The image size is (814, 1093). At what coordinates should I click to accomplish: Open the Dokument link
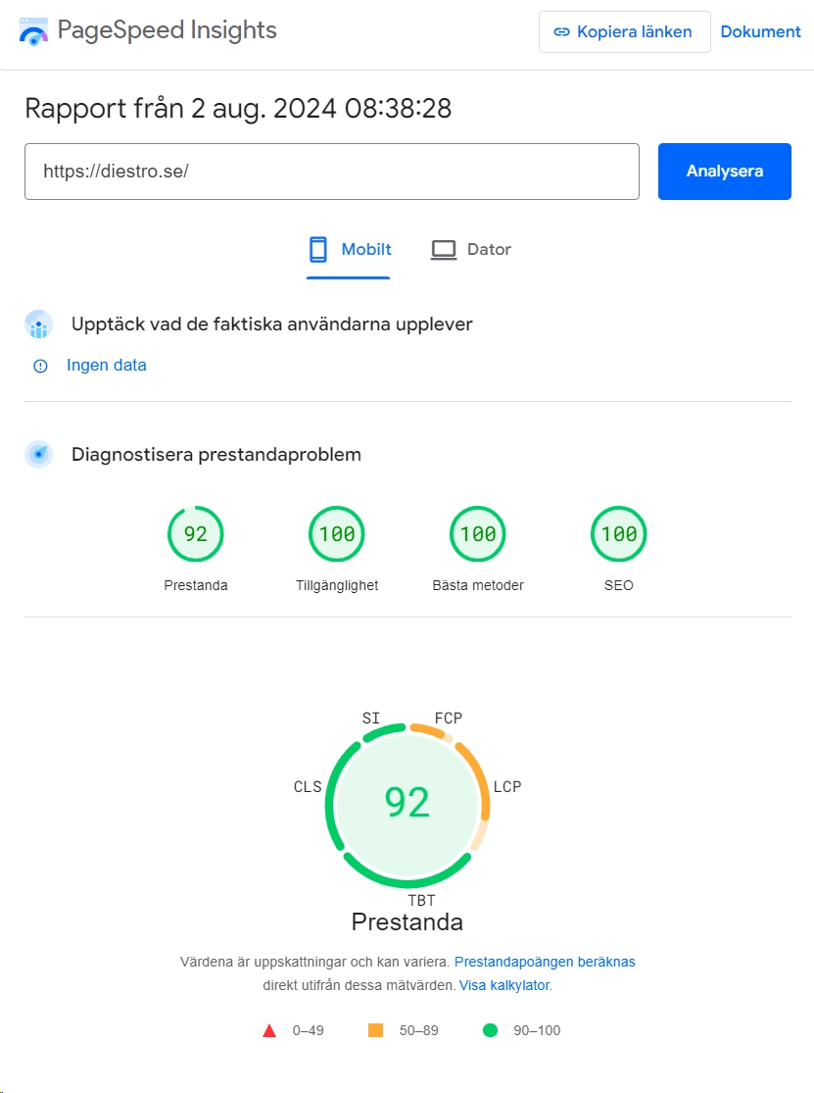tap(760, 32)
